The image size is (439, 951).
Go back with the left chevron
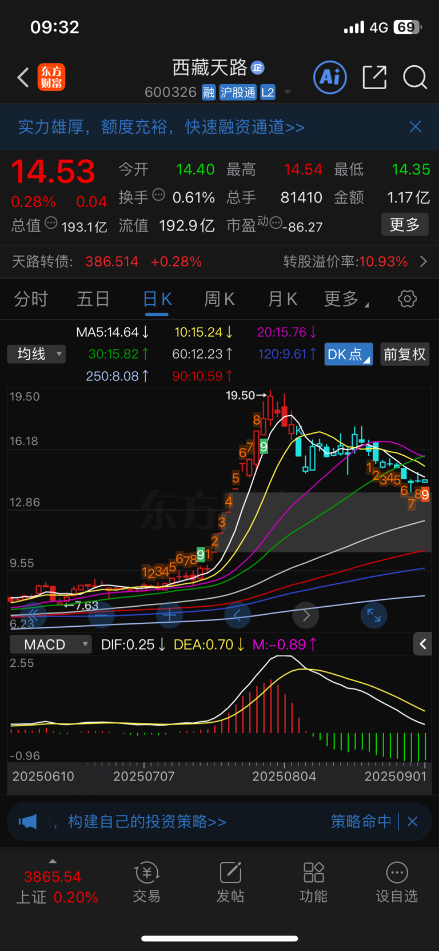click(x=23, y=77)
